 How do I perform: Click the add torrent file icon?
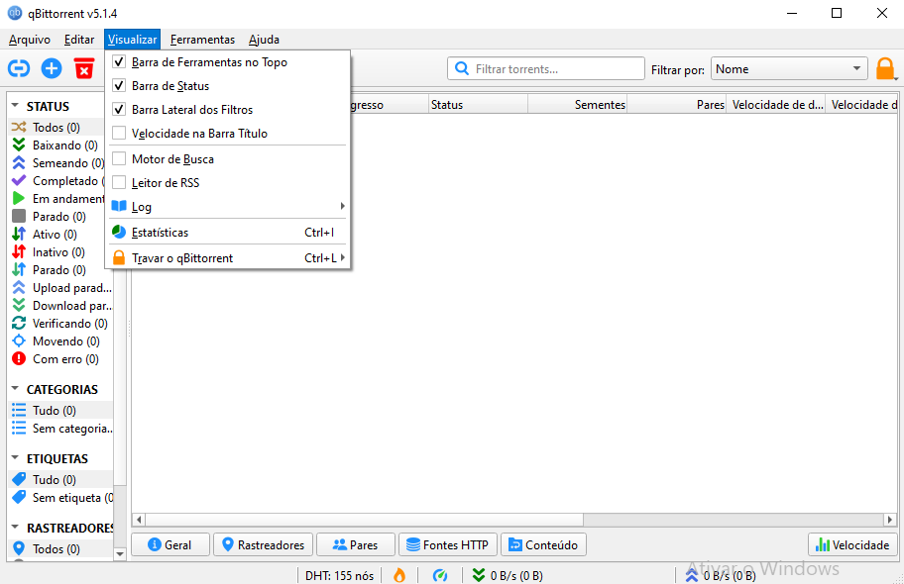click(50, 68)
